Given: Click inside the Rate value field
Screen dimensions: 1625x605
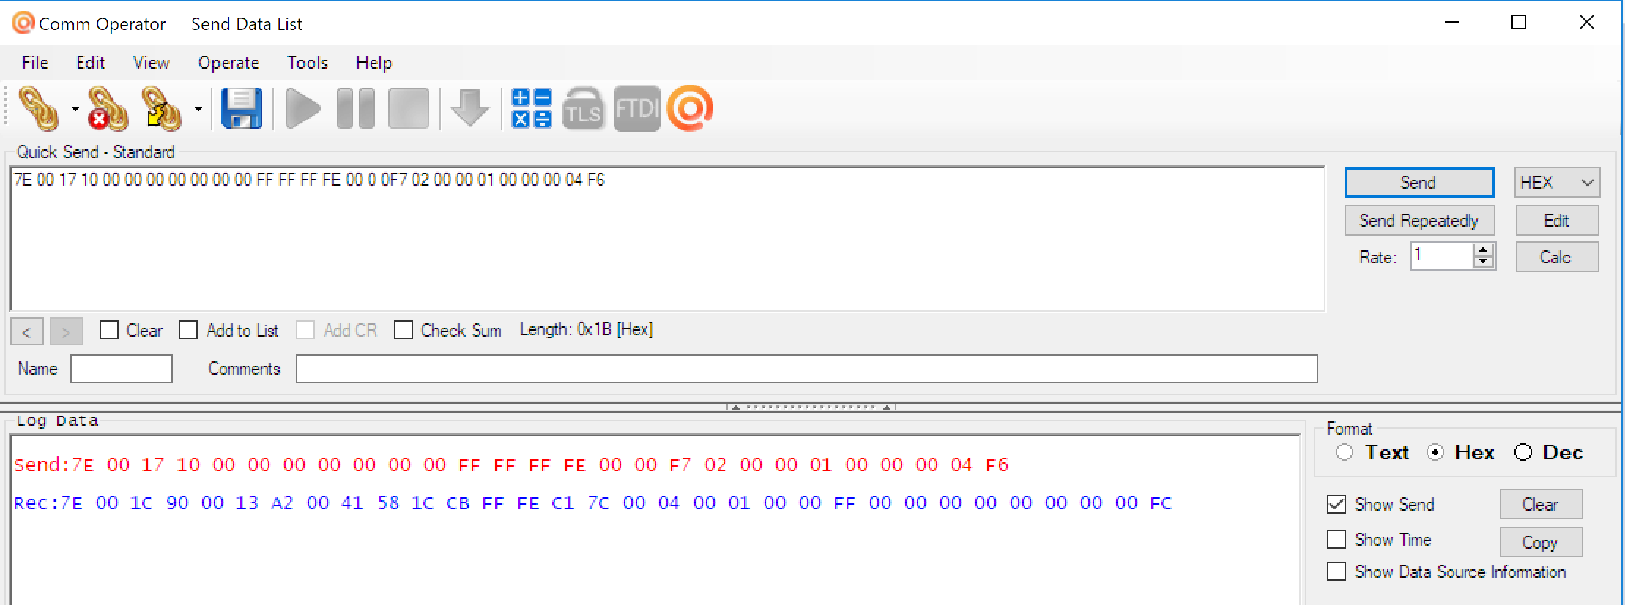Looking at the screenshot, I should (x=1442, y=256).
